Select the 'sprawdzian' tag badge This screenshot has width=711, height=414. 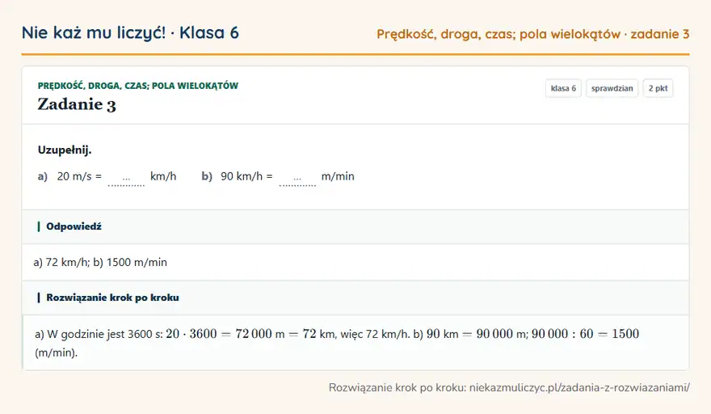pyautogui.click(x=612, y=88)
